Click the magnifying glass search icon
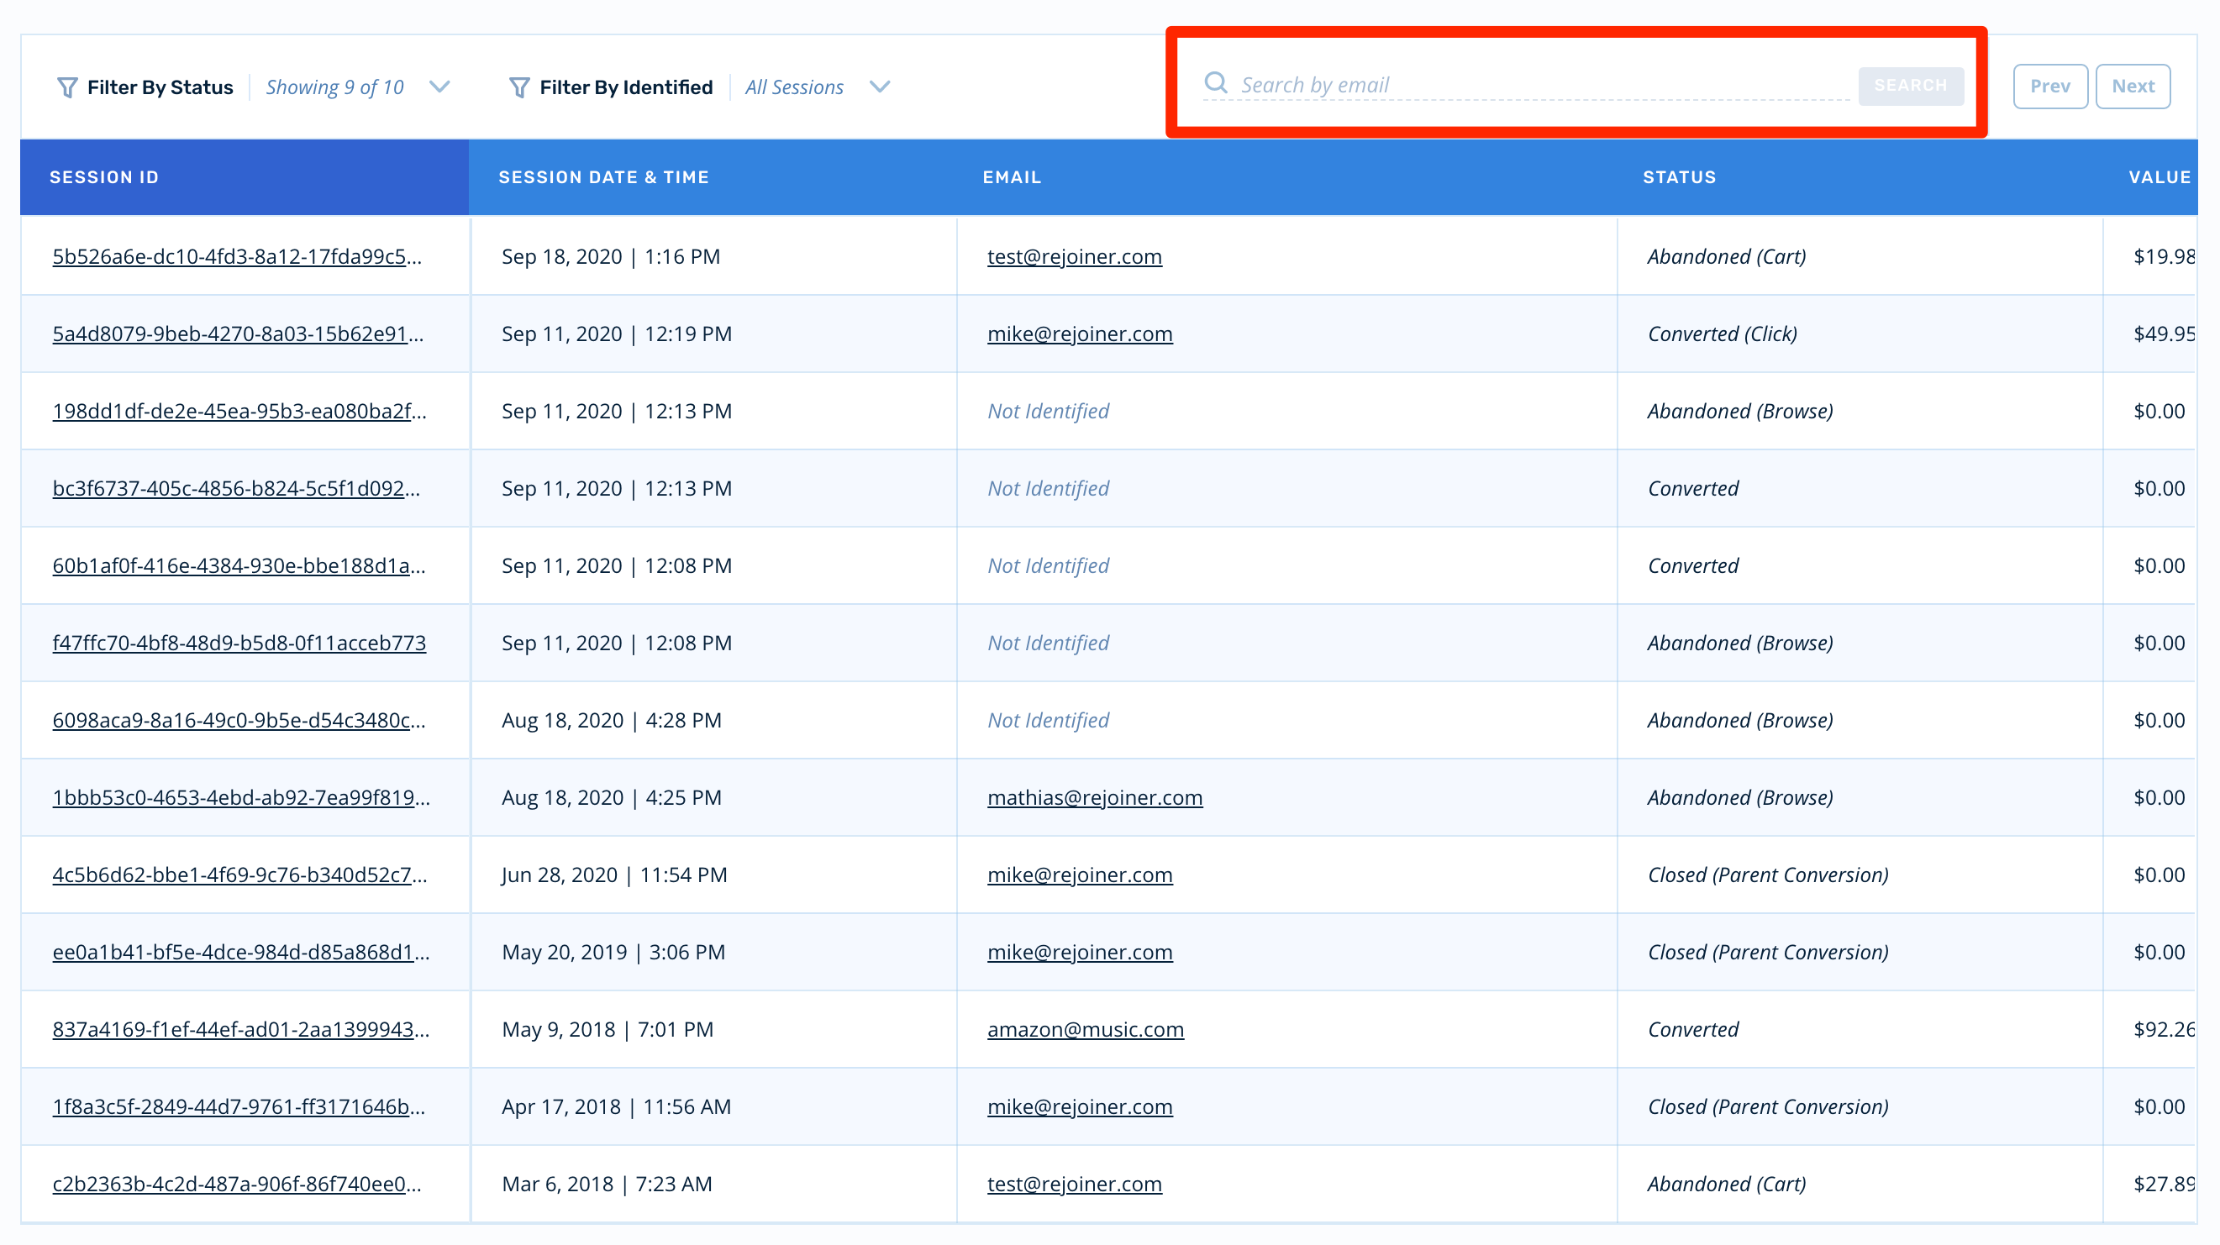 coord(1215,82)
